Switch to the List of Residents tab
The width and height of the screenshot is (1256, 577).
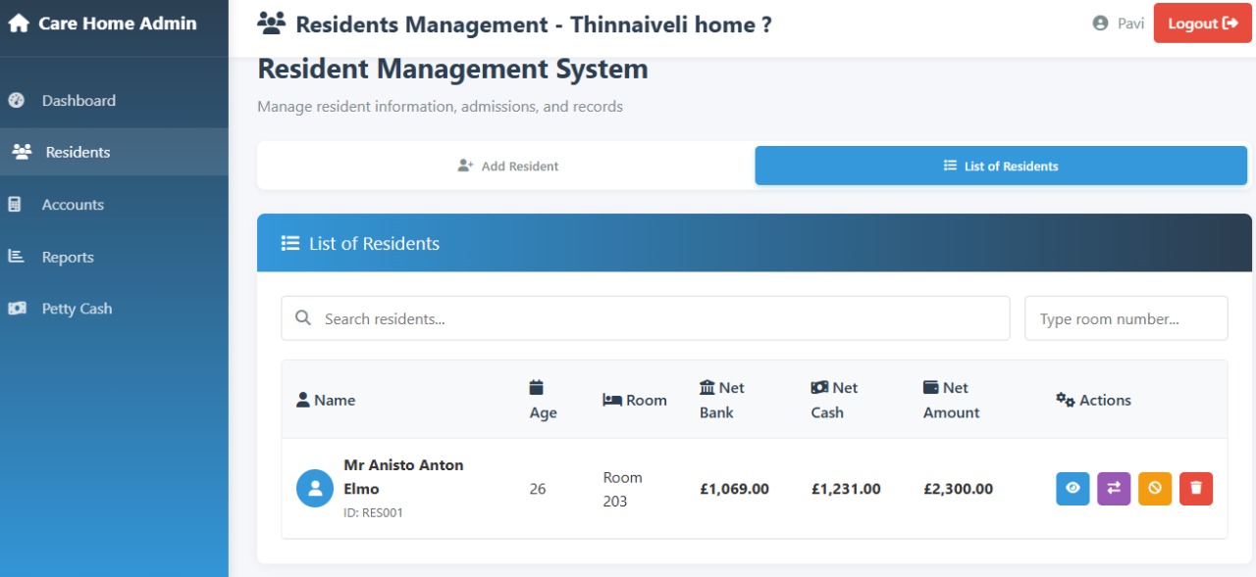1001,166
